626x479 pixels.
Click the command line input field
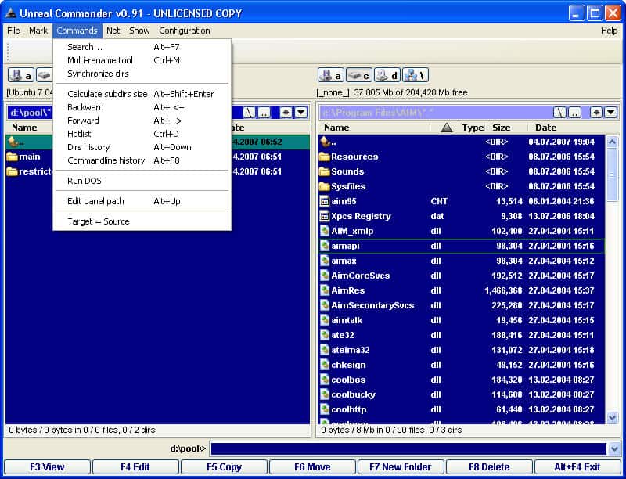click(408, 448)
